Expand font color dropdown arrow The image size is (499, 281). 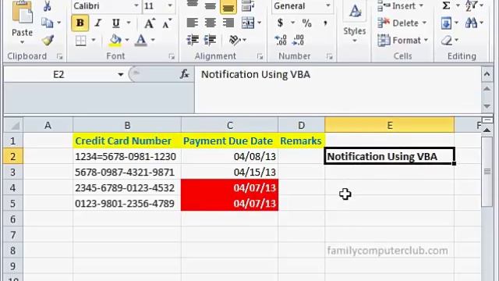(x=153, y=40)
